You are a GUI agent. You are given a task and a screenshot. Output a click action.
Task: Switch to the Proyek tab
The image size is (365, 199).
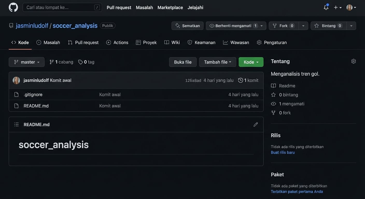[x=146, y=42]
